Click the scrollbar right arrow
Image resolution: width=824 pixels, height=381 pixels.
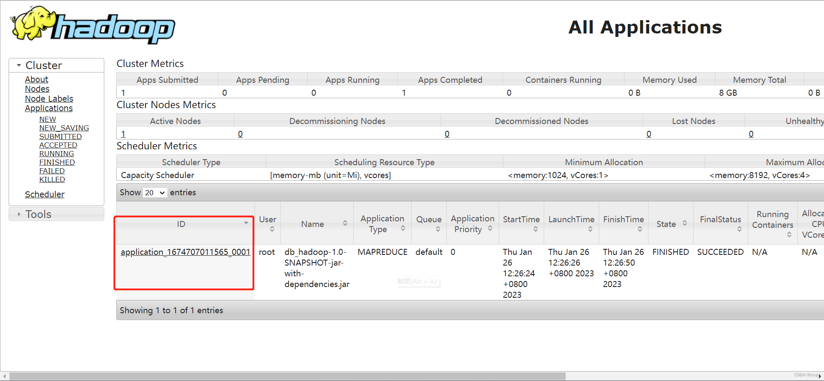(820, 376)
